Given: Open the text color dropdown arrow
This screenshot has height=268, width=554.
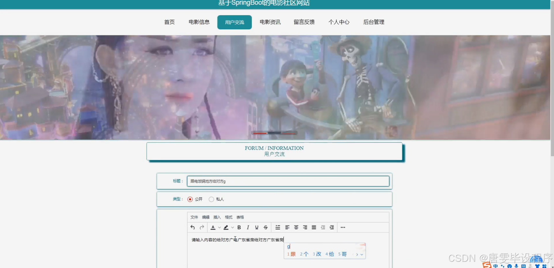Looking at the screenshot, I should pos(219,227).
